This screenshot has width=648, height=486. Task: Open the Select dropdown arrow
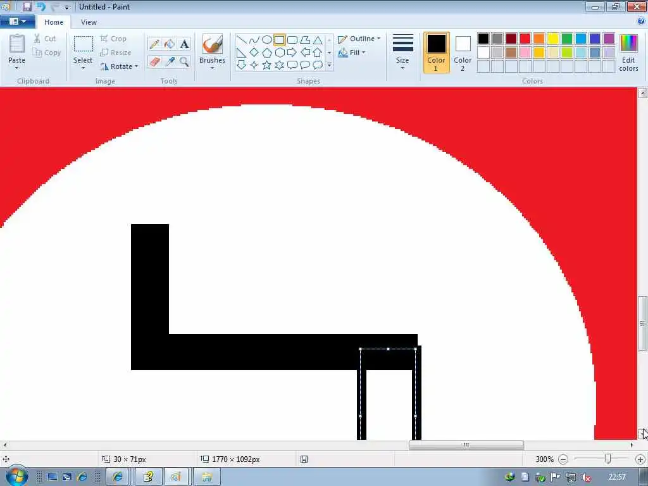[83, 68]
